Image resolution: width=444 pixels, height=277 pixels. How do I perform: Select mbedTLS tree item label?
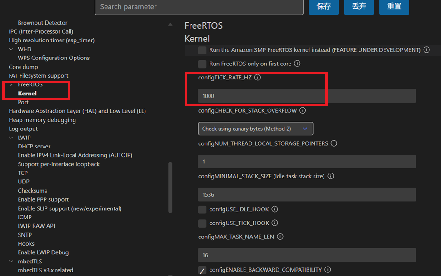point(30,262)
